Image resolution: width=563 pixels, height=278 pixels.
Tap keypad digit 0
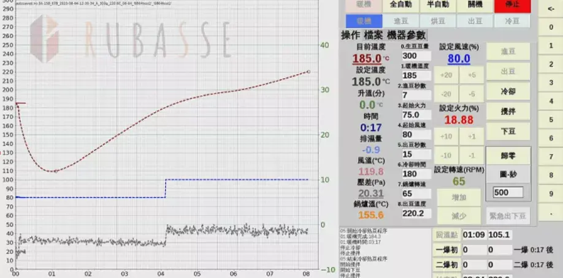[x=551, y=27]
